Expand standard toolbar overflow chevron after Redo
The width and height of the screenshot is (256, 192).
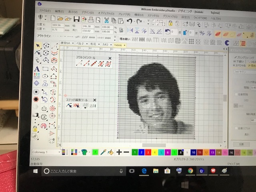tap(148, 22)
